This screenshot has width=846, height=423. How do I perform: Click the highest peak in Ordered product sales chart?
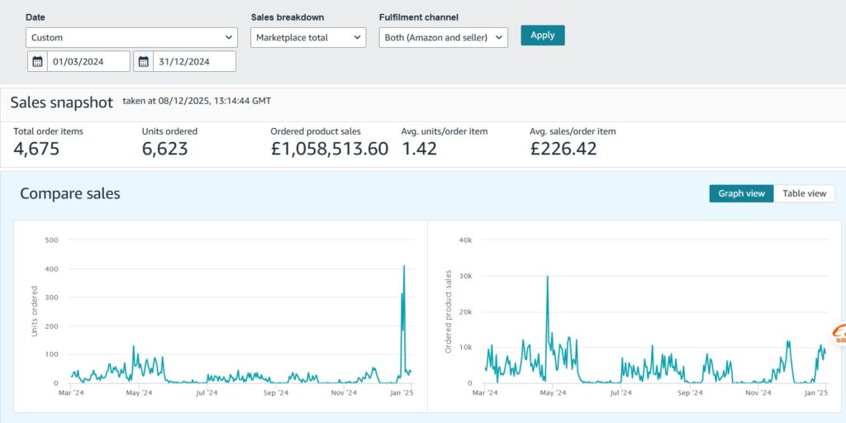[x=547, y=278]
